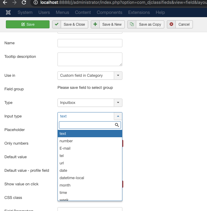Click the Joomla logo icon
The image size is (207, 211).
point(8,12)
